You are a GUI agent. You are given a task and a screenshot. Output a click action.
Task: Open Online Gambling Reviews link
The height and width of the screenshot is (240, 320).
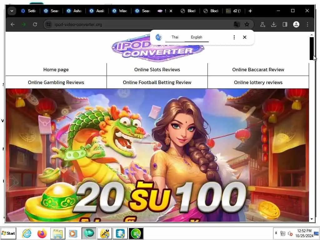[x=56, y=82]
